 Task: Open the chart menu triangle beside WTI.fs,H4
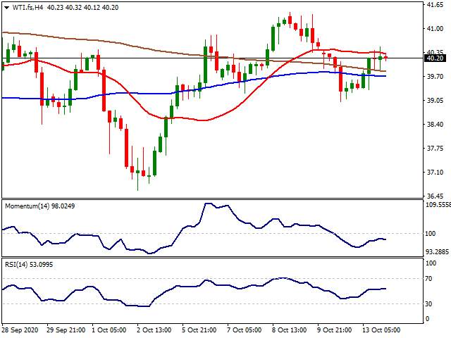click(6, 8)
